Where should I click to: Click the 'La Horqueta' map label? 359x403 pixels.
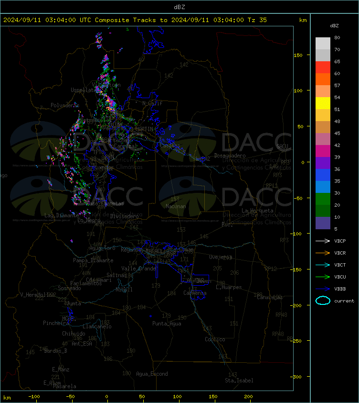257,211
